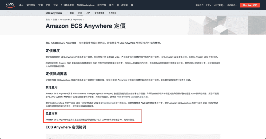Open AWS Marketplace in the top nav
This screenshot has height=139, width=266.
[x=85, y=5]
